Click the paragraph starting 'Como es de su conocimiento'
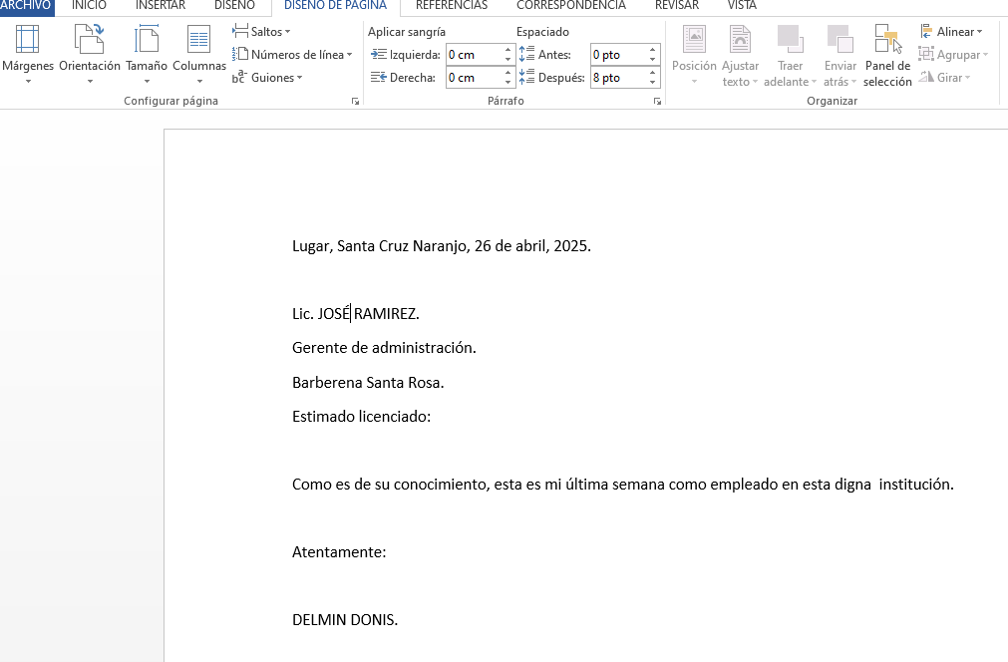The height and width of the screenshot is (662, 1008). (x=623, y=485)
